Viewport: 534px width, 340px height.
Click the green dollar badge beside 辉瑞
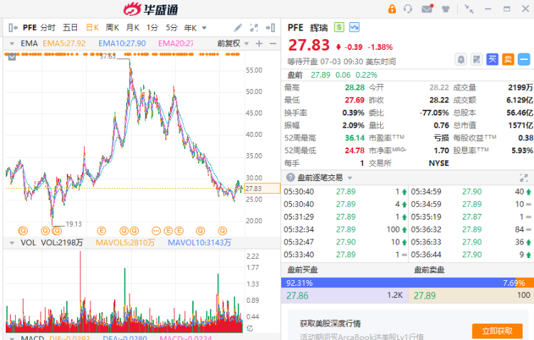tap(339, 27)
